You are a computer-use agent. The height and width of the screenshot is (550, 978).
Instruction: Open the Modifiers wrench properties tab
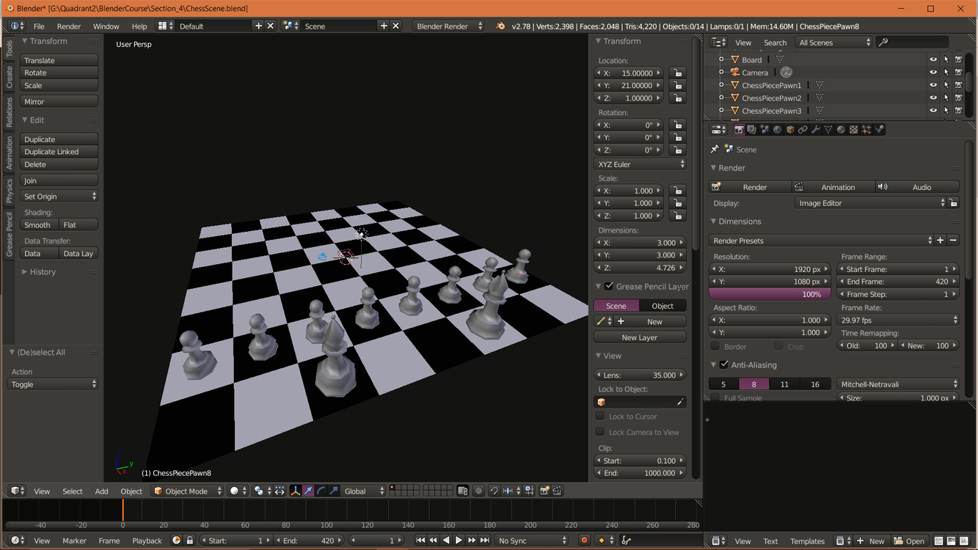pyautogui.click(x=816, y=130)
